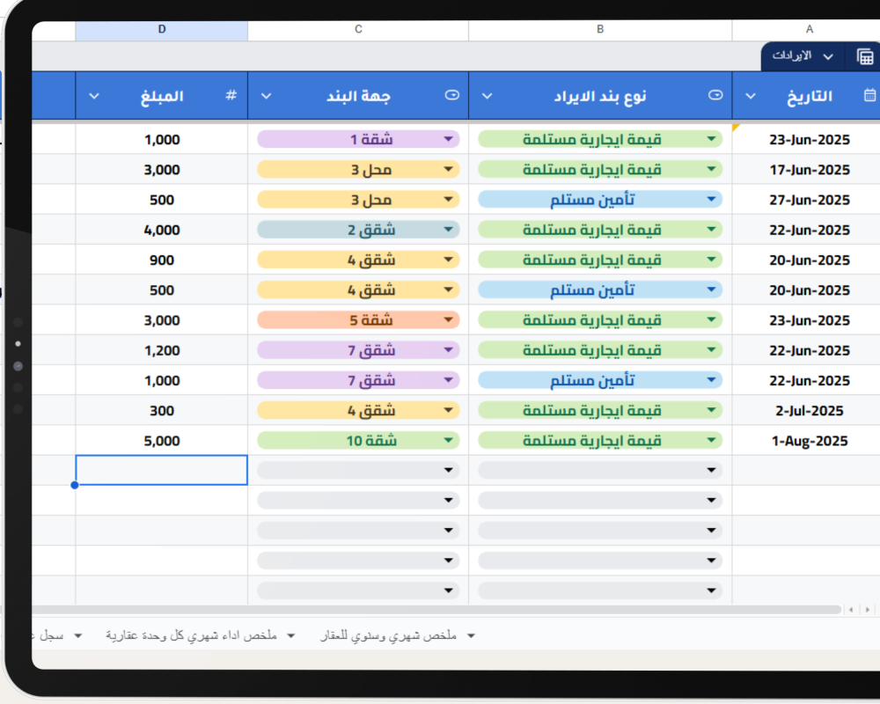Click the dropdown type icon in جهة البند header
The image size is (880, 704).
[x=451, y=95]
